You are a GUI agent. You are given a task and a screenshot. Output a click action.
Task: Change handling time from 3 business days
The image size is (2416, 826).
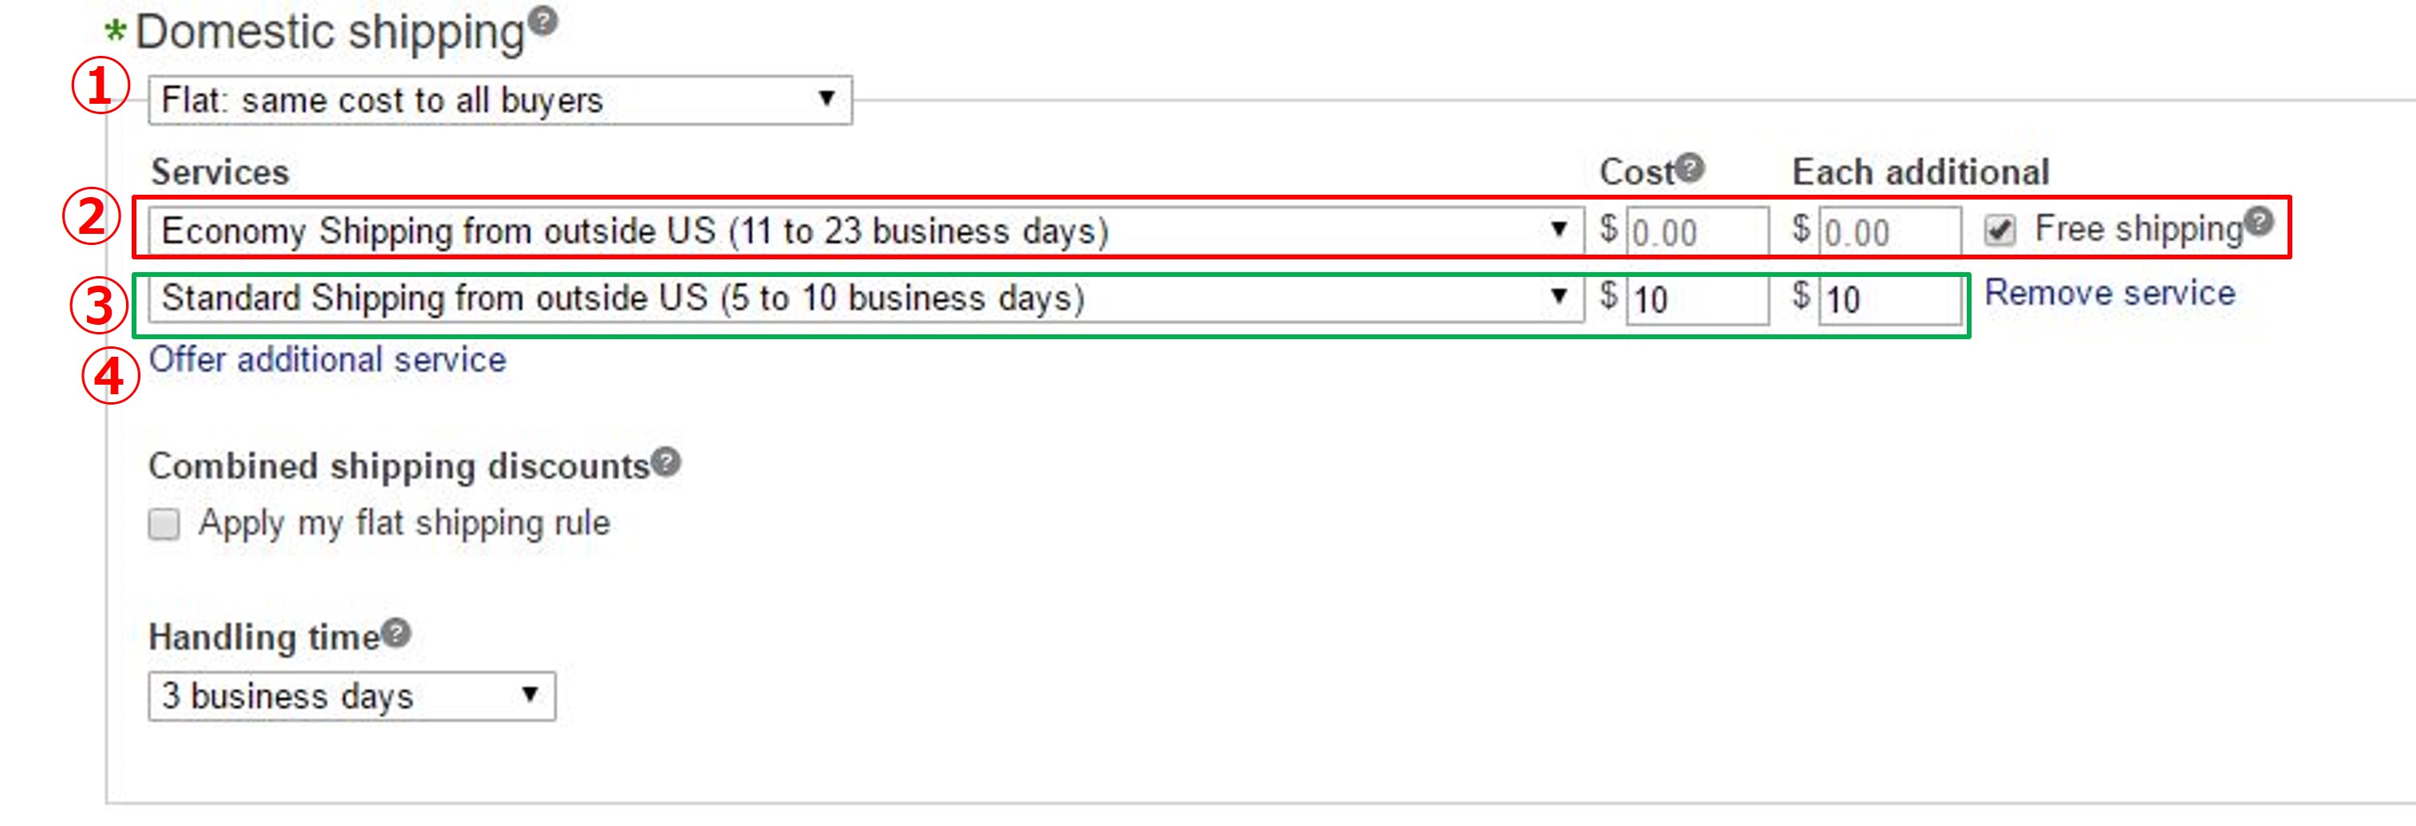352,696
